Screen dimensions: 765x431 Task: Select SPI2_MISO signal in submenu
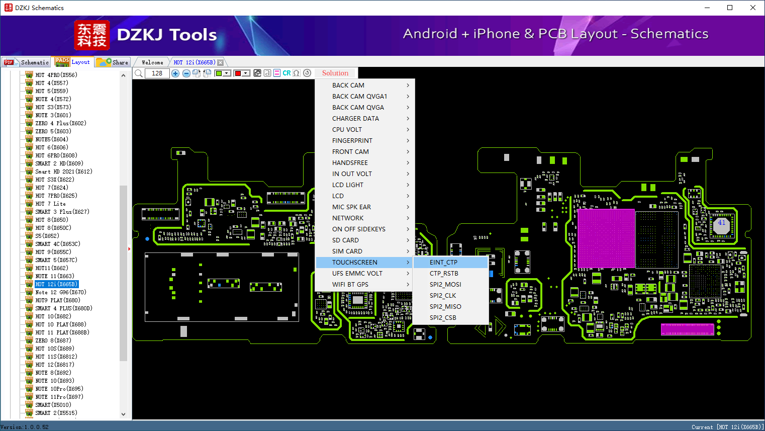[450, 307]
